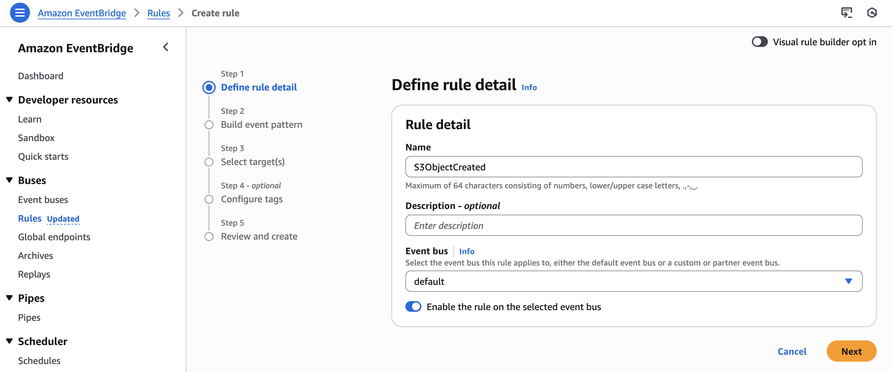Collapse the Amazon EventBridge sidebar arrow

(166, 47)
